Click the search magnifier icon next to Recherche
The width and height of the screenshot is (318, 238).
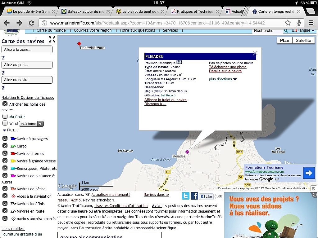pyautogui.click(x=286, y=31)
